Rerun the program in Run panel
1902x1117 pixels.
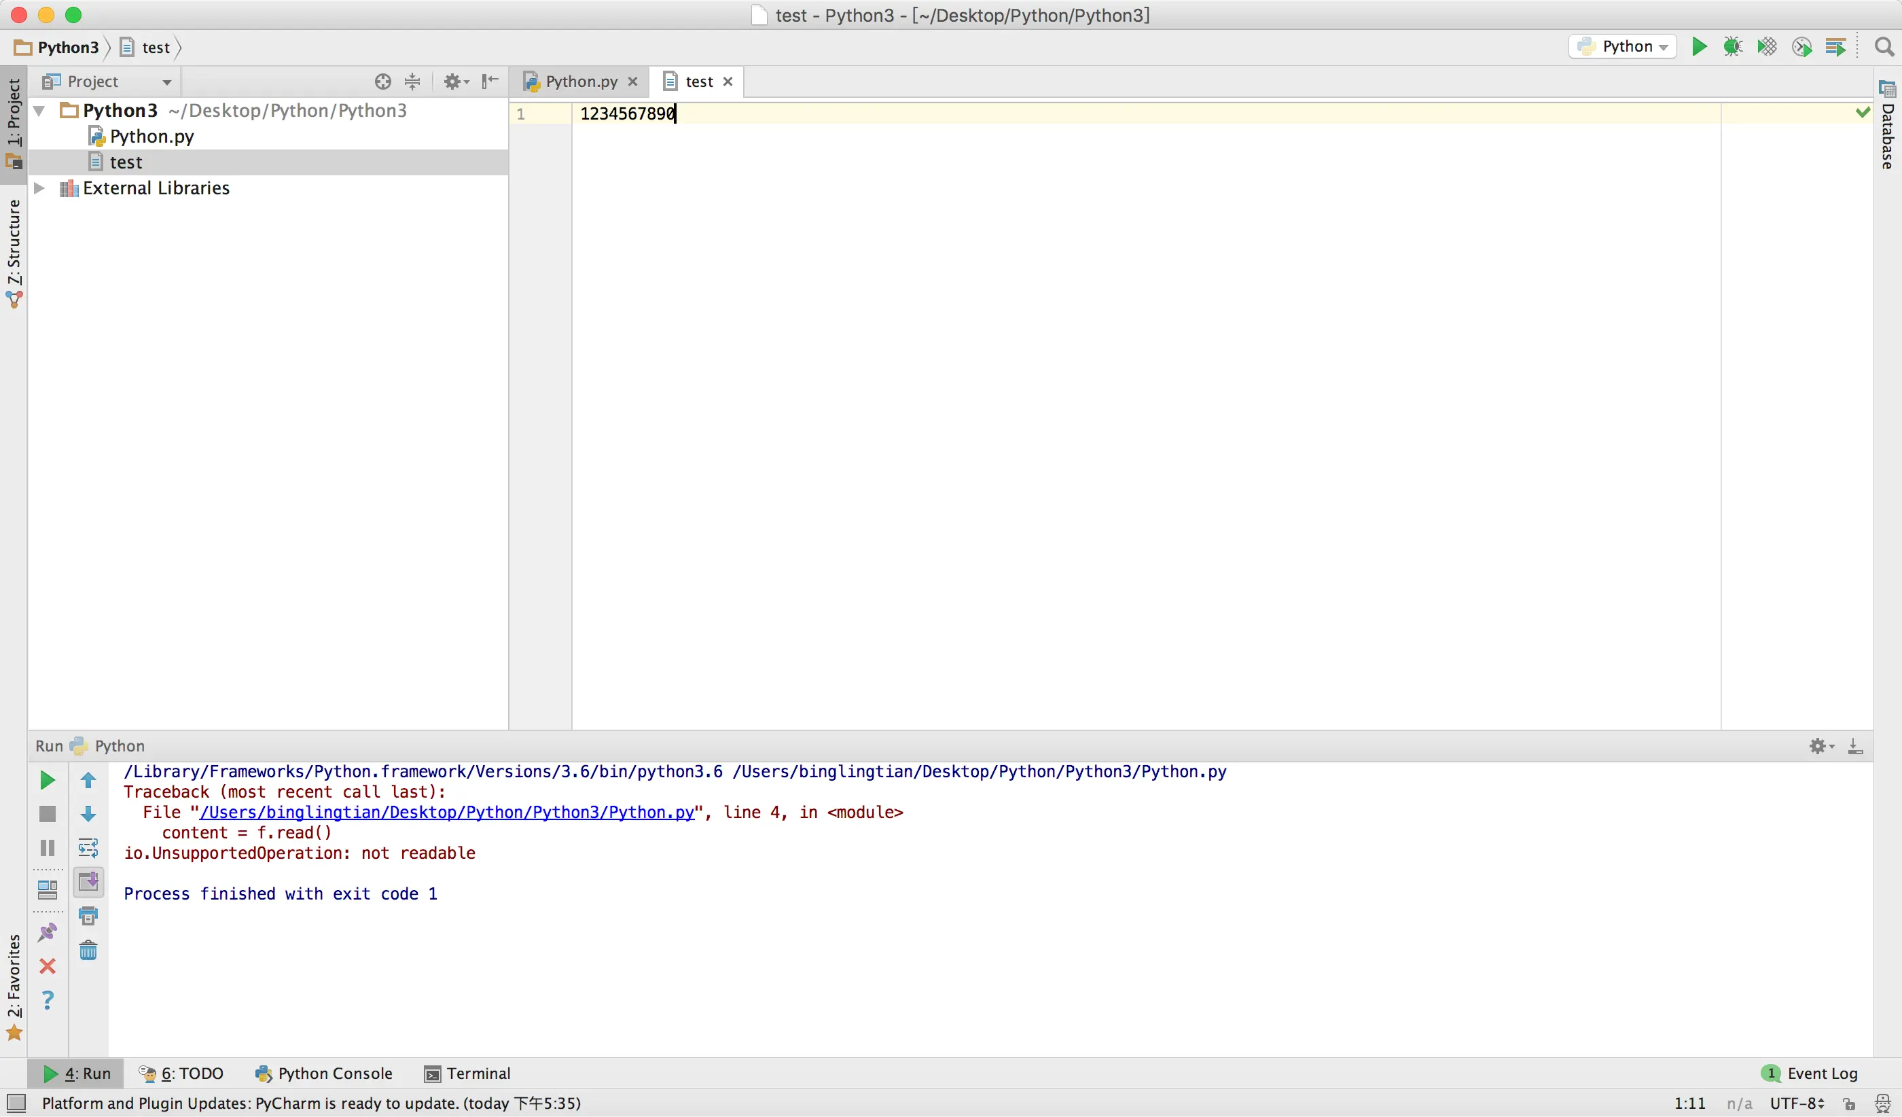[x=47, y=781]
